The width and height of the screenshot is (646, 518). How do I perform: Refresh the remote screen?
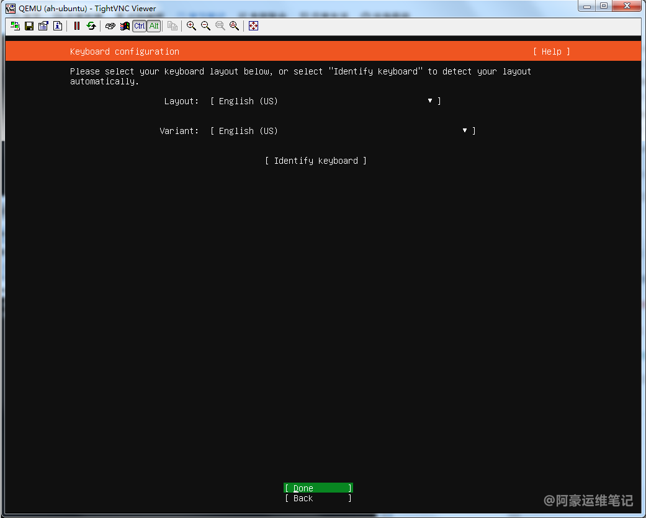(x=91, y=26)
